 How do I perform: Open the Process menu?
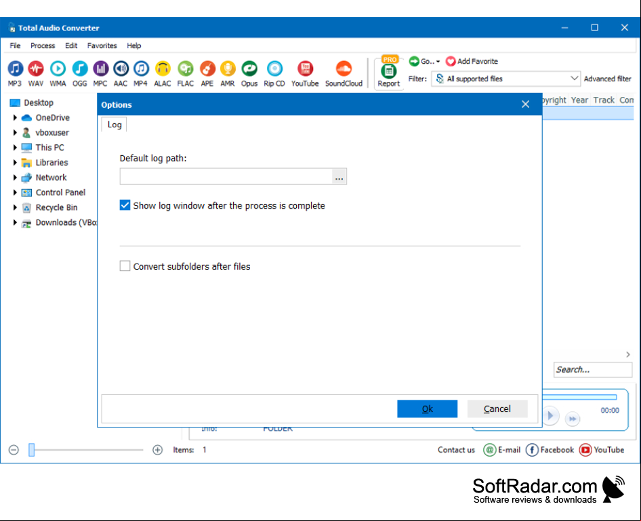pos(43,46)
